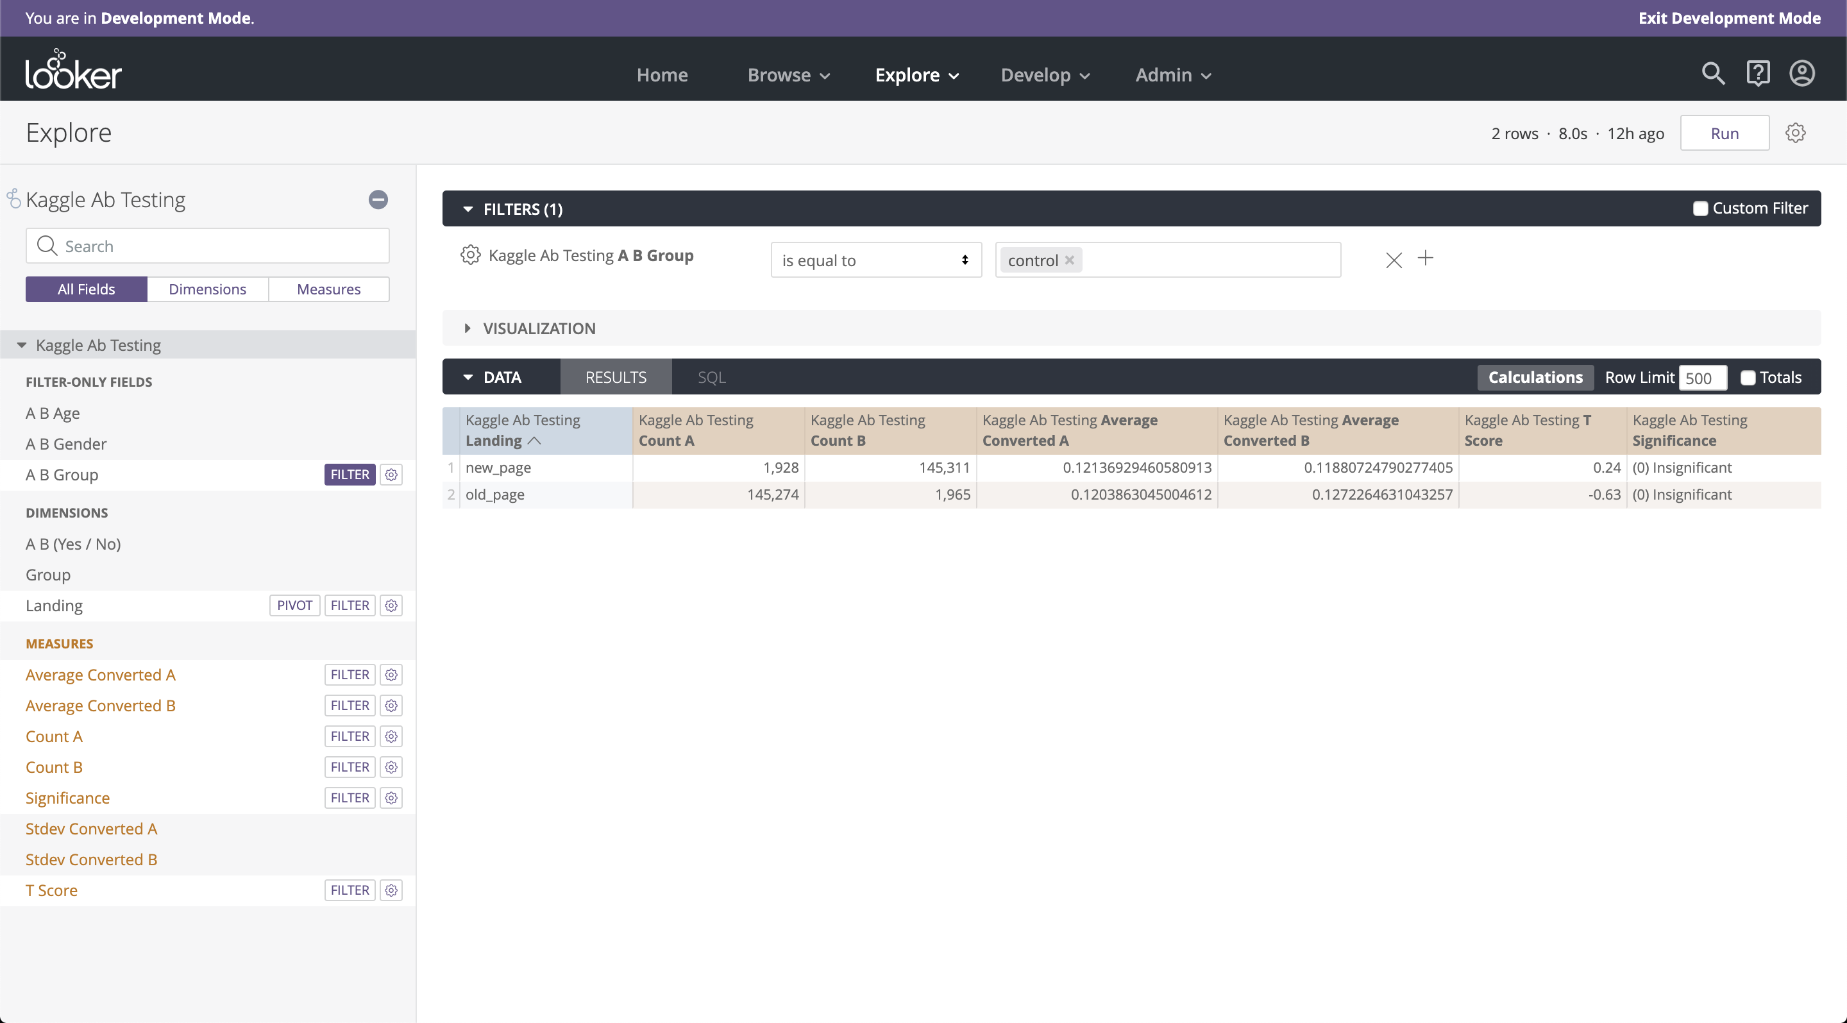Select the Group dimension
Screen dimensions: 1847x1023
[48, 575]
